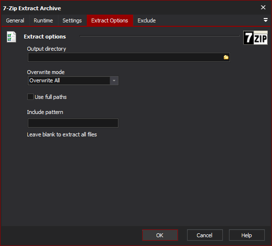Click the Extract options checklist icon
The height and width of the screenshot is (246, 272).
pos(11,37)
